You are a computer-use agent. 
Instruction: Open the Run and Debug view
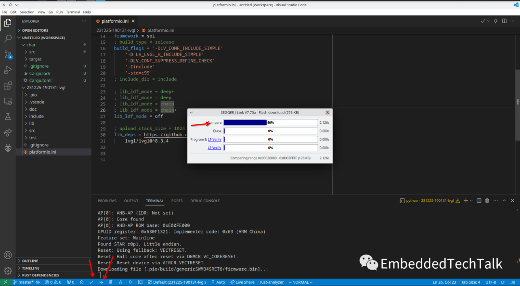click(x=8, y=70)
